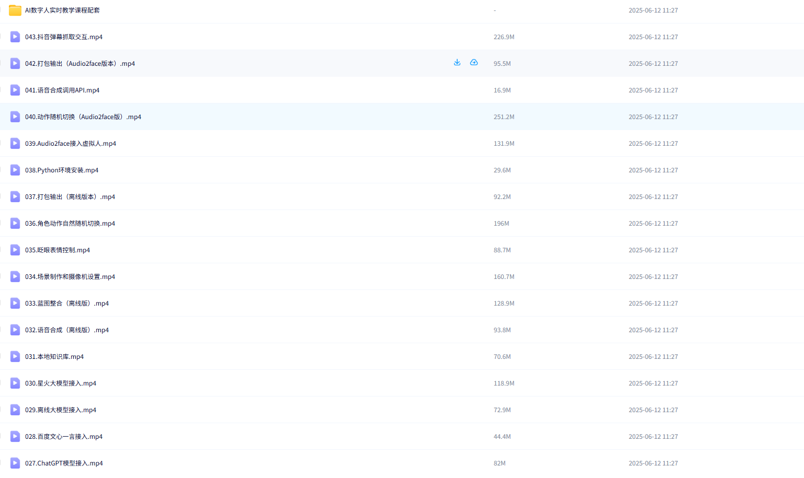
Task: Click file name 028.百度文心一言接入.mp4
Action: [64, 437]
